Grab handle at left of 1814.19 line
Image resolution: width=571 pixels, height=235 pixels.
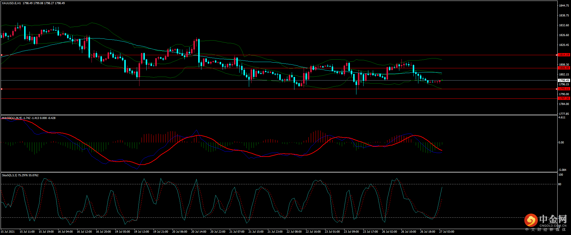(x=1, y=55)
